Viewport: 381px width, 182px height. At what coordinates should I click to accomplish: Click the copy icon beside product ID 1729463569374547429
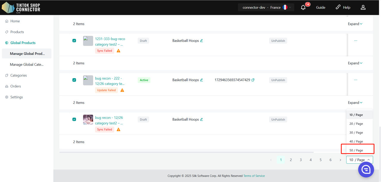[253, 80]
